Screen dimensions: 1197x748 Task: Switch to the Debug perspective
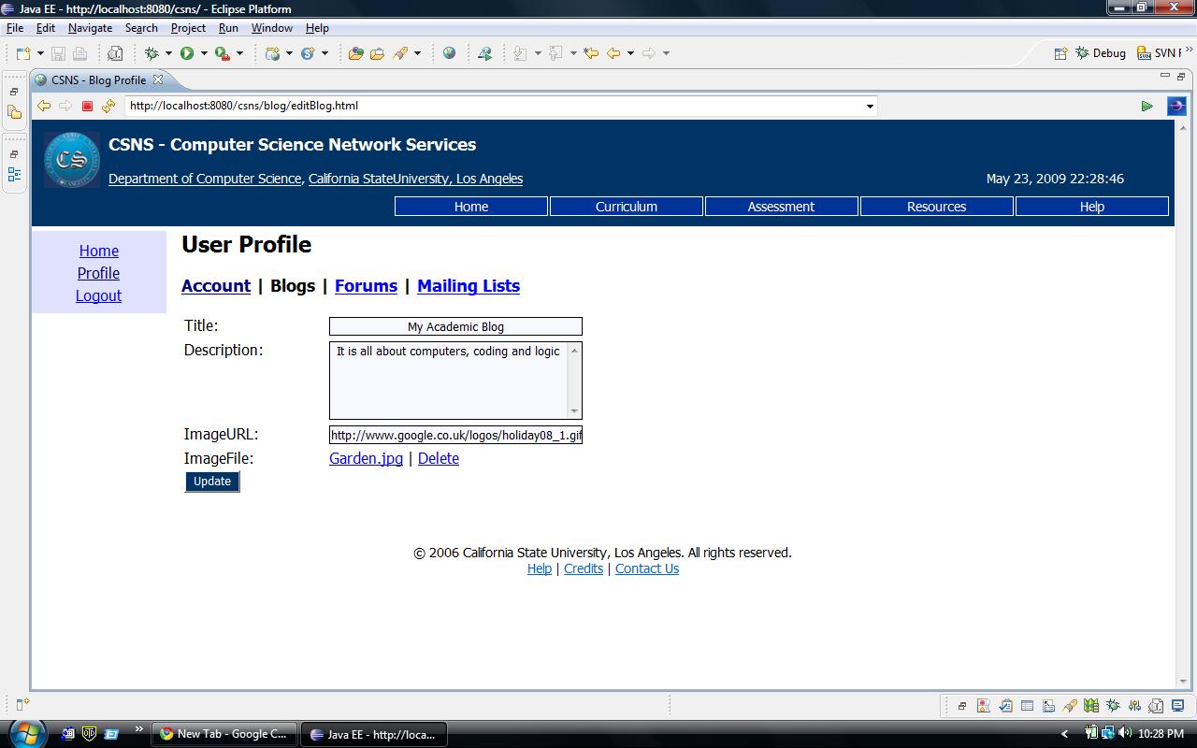[x=1101, y=53]
